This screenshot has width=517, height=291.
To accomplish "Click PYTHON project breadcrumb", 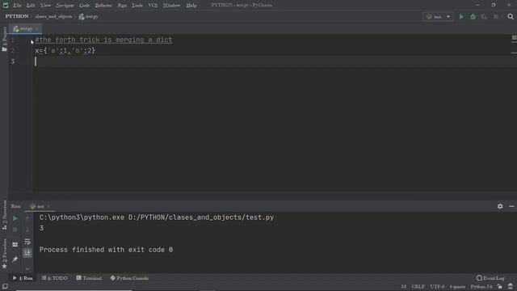I will (17, 16).
